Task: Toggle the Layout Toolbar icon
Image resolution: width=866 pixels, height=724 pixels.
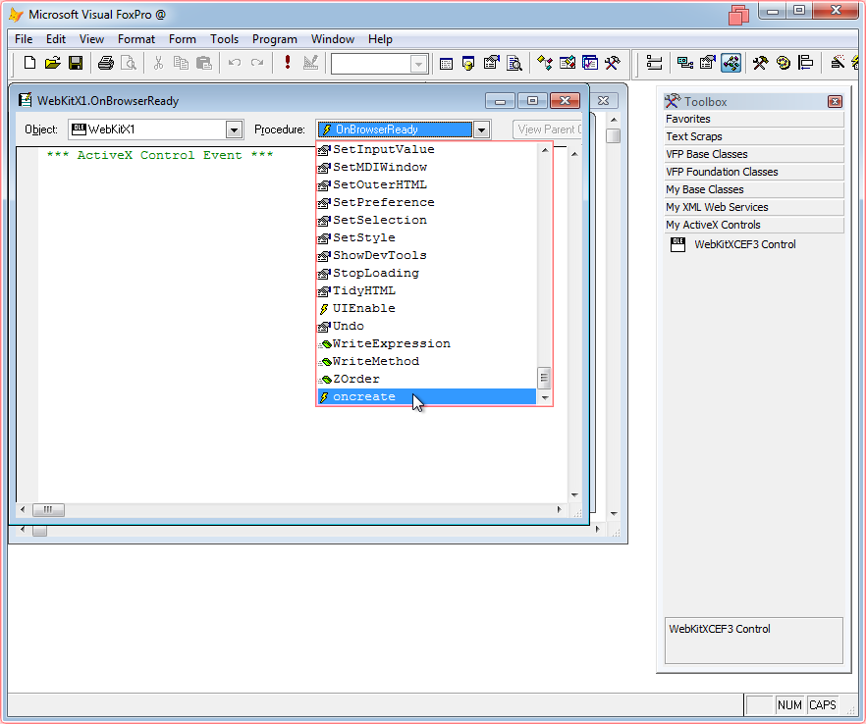Action: pos(806,63)
